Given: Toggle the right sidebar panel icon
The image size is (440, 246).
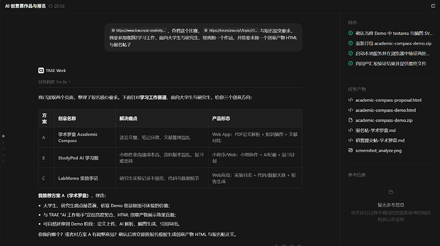Looking at the screenshot, I should (x=433, y=6).
